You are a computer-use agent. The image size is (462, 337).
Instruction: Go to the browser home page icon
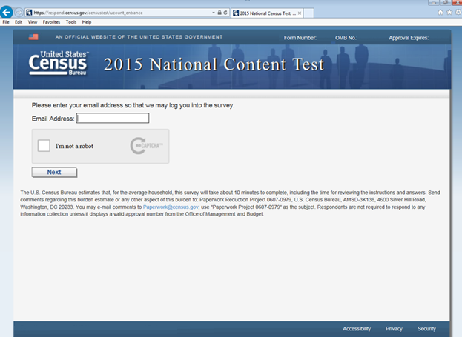click(x=440, y=13)
